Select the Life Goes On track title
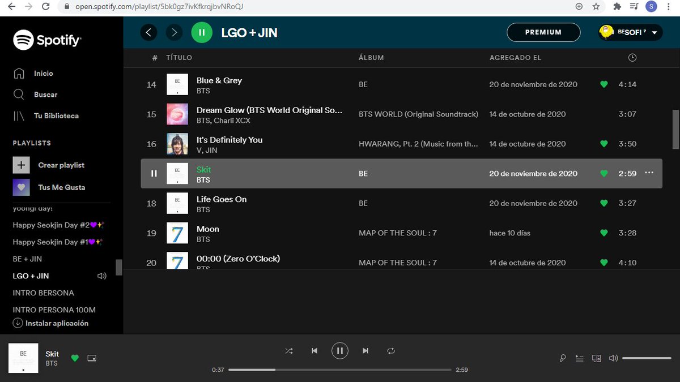The image size is (680, 382). coord(222,199)
